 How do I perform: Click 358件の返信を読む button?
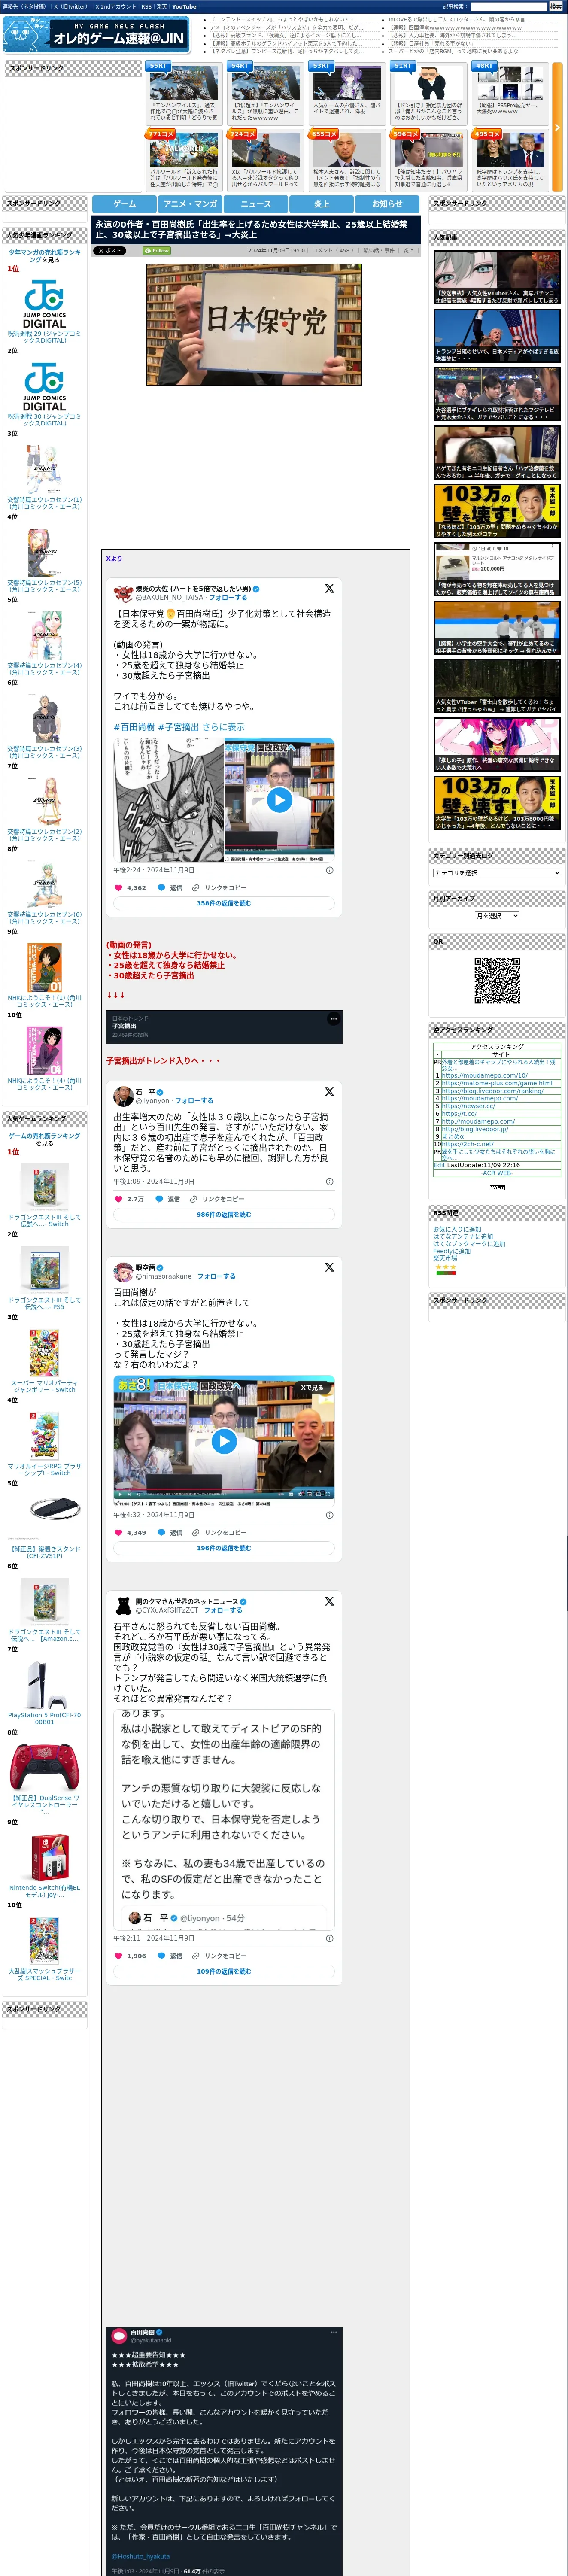tap(224, 903)
